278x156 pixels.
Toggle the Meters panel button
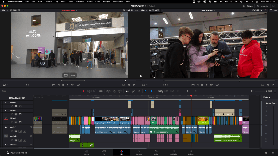pos(248,6)
